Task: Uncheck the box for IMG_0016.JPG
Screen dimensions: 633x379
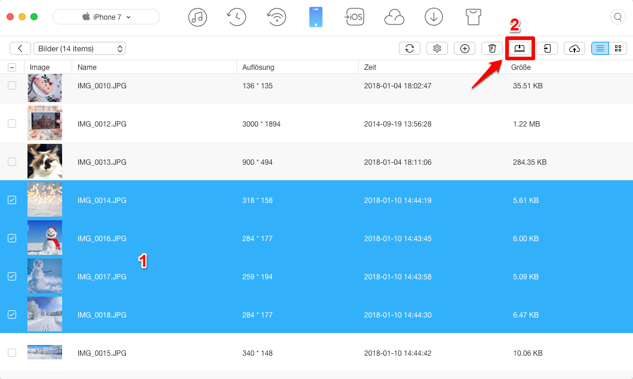Action: [x=12, y=238]
